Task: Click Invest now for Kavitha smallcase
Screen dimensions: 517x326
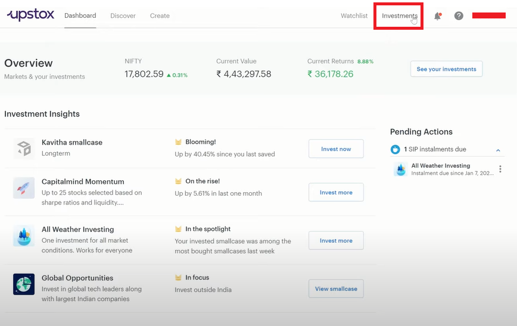Action: [x=336, y=149]
